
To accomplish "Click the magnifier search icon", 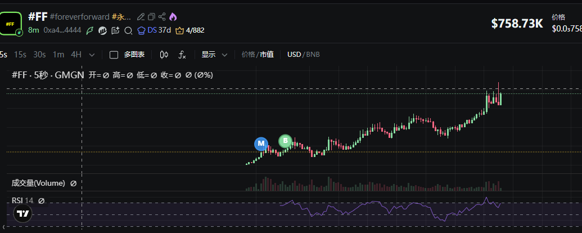I will 128,30.
